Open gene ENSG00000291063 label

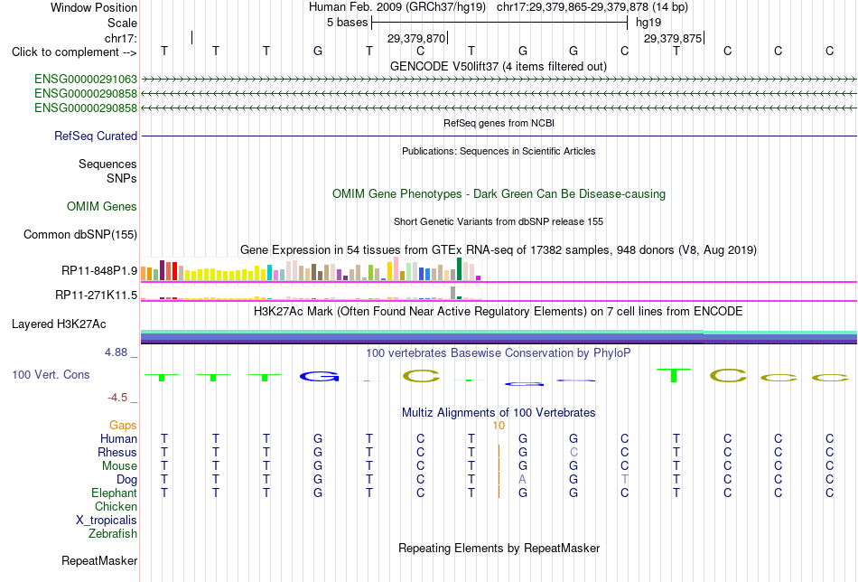pyautogui.click(x=86, y=80)
